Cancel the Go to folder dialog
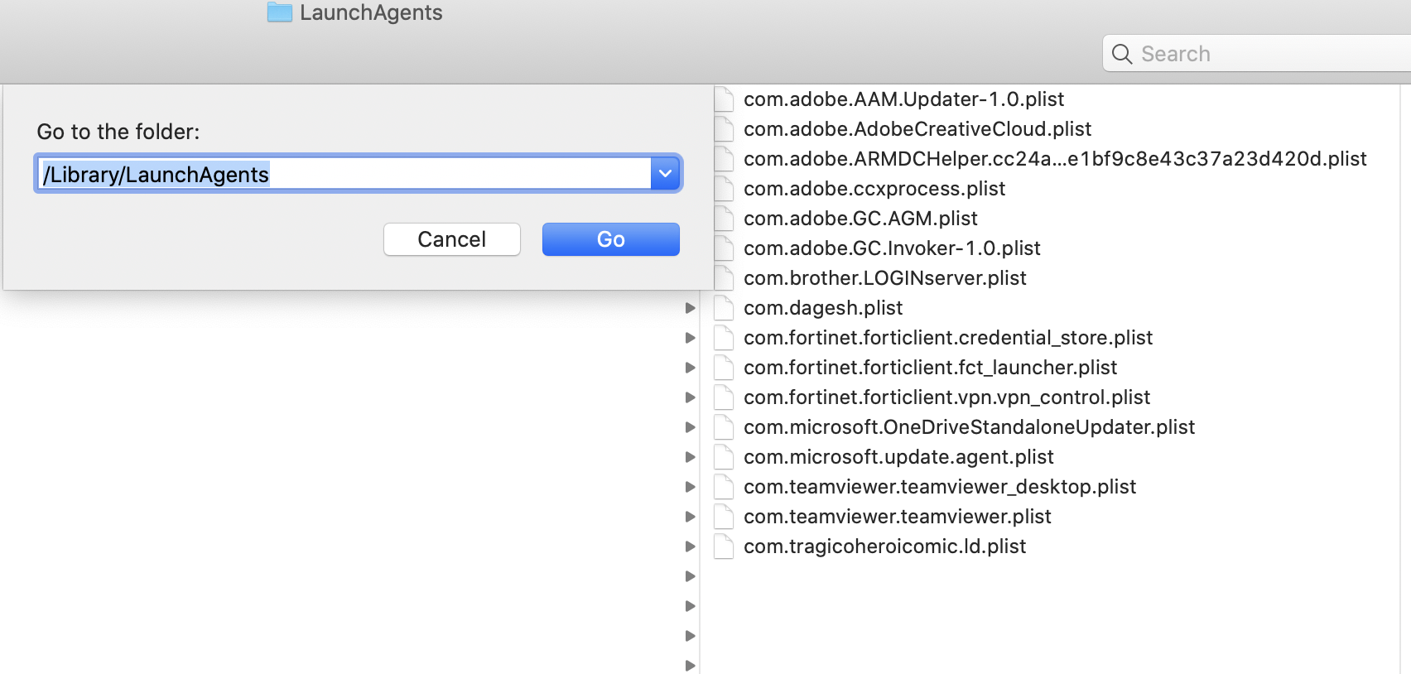 tap(451, 239)
